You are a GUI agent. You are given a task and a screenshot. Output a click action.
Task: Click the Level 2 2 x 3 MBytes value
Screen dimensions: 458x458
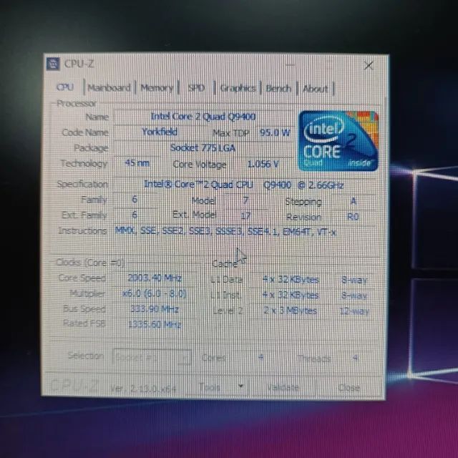click(x=291, y=310)
